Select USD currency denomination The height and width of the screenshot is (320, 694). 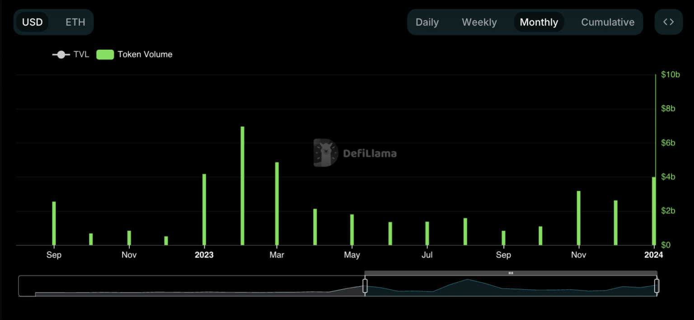coord(33,22)
